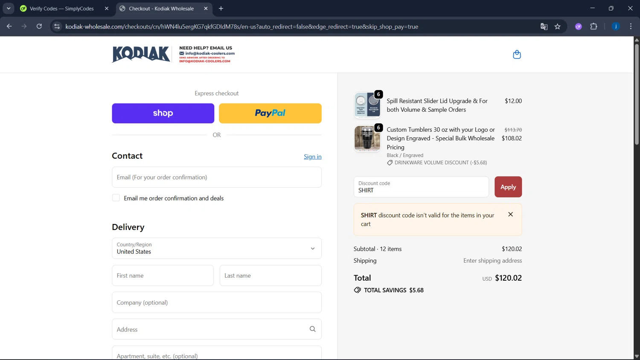This screenshot has width=640, height=360.
Task: Click the browser back arrow
Action: click(x=9, y=26)
